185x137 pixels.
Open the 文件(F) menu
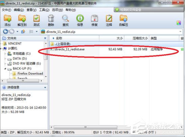pos(6,10)
